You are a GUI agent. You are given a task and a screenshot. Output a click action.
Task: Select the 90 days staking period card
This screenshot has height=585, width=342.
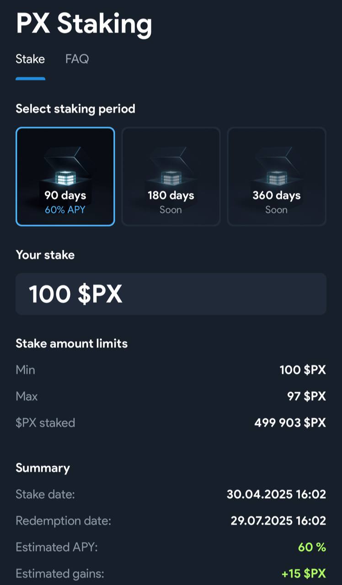(x=65, y=176)
